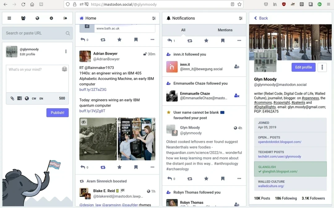The image size is (334, 208).
Task: Switch to the Mentions tab
Action: click(x=225, y=30)
